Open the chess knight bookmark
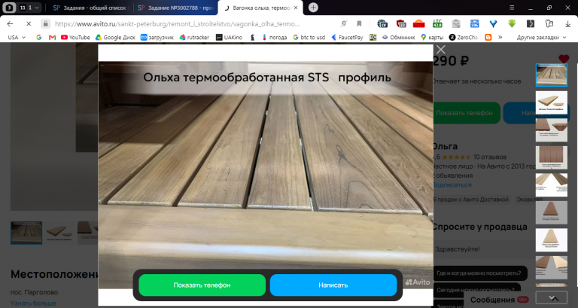The image size is (578, 308). (x=253, y=37)
